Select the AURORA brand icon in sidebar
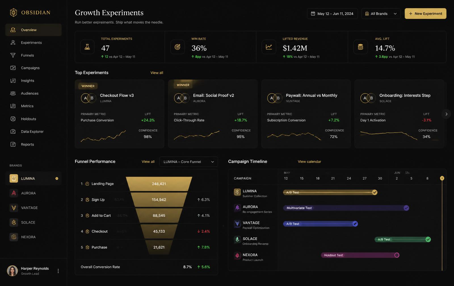This screenshot has height=286, width=454. click(x=14, y=193)
